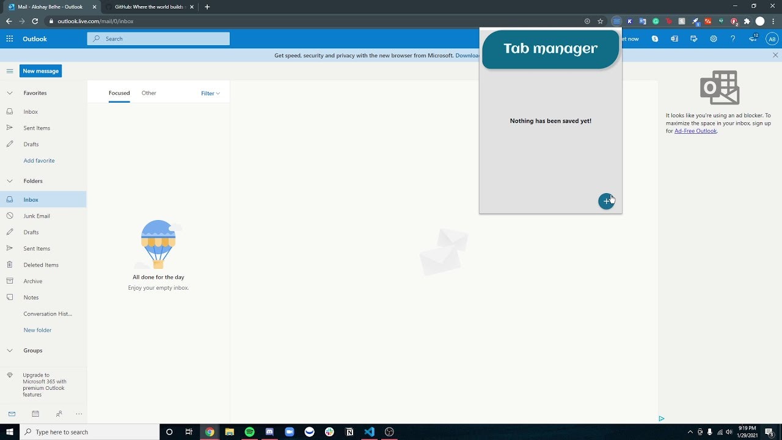Launch Spotify from the taskbar
This screenshot has width=782, height=440.
coord(249,432)
